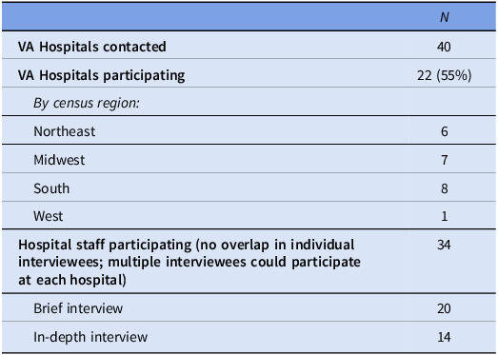Click the Midwest count of 7
The image size is (498, 355).
pyautogui.click(x=445, y=160)
